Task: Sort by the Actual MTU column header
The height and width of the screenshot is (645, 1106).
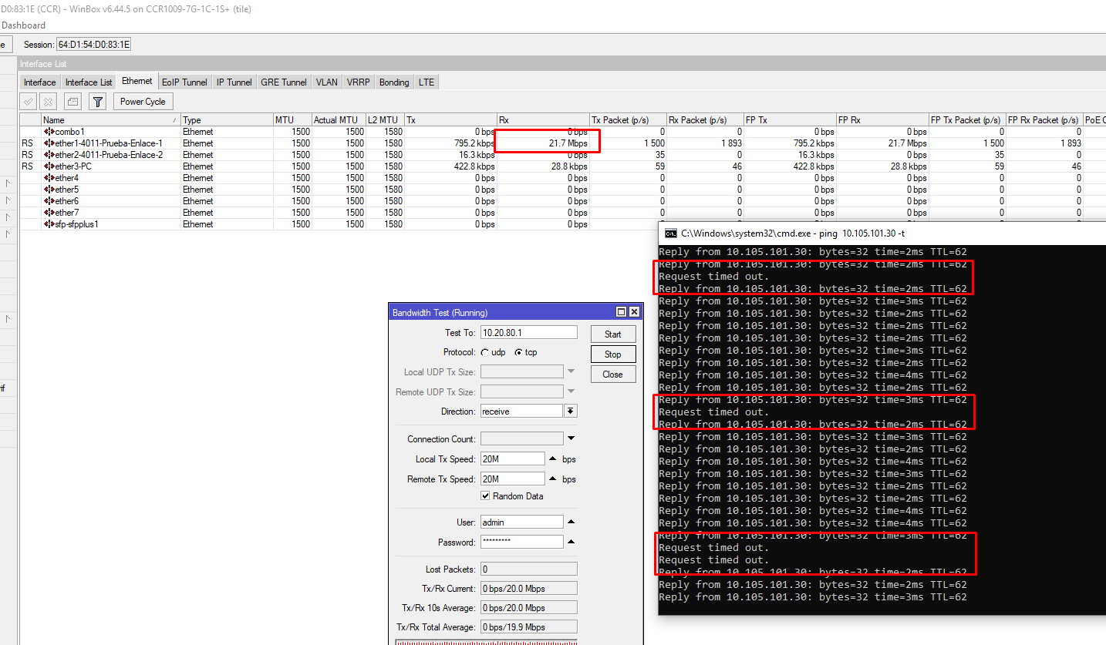Action: tap(339, 120)
